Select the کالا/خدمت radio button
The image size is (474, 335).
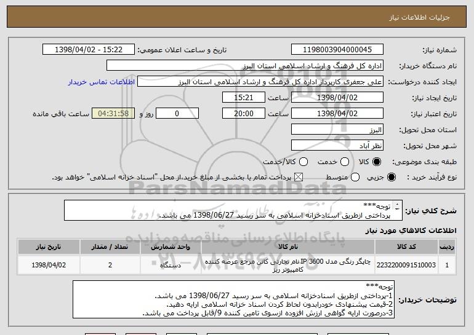tap(303, 162)
